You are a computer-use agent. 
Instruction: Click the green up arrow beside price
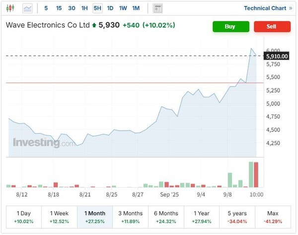(94, 25)
